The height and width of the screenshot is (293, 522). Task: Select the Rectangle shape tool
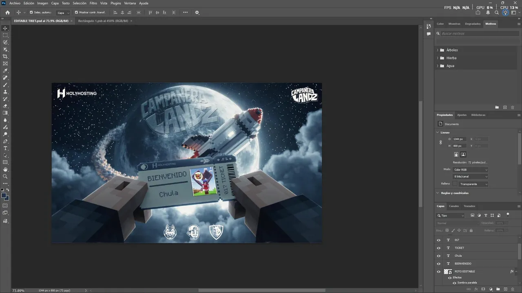[x=5, y=162]
